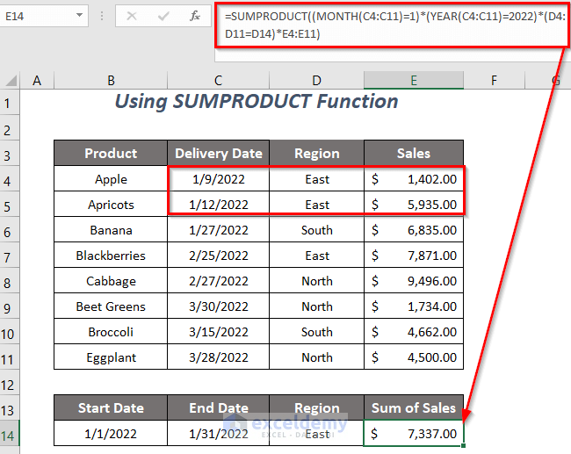Viewport: 571px width, 454px height.
Task: Open the Insert Function (fx) dialog
Action: pyautogui.click(x=193, y=16)
